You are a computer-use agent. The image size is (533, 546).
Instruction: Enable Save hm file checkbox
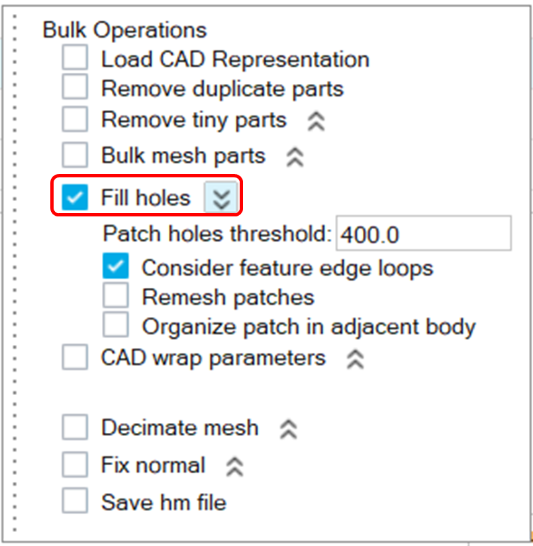click(x=75, y=502)
